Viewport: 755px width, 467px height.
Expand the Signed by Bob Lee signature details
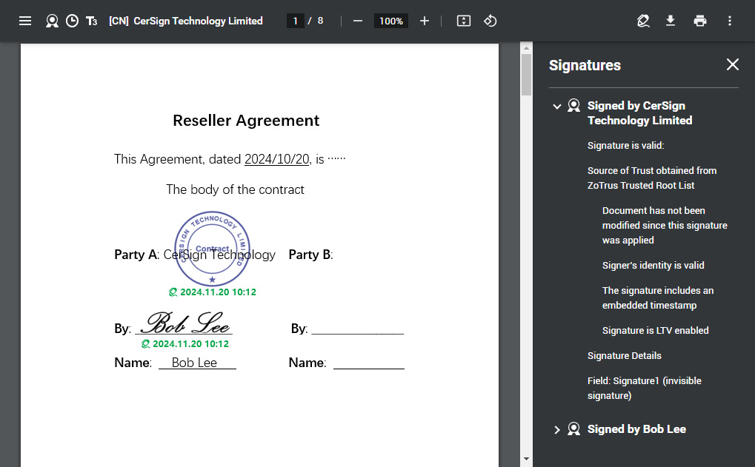pos(557,429)
